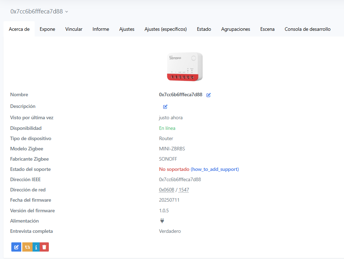
Task: Open the device selector dropdown at top
Action: pyautogui.click(x=39, y=11)
